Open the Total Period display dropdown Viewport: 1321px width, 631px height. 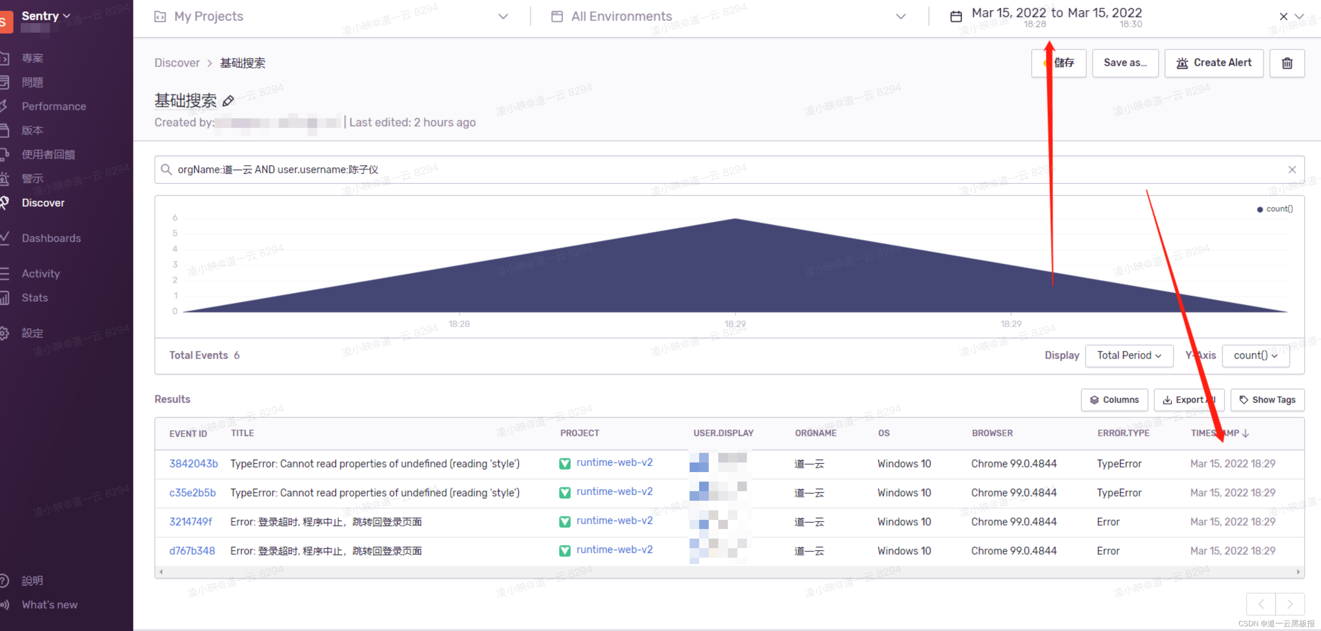pyautogui.click(x=1129, y=355)
